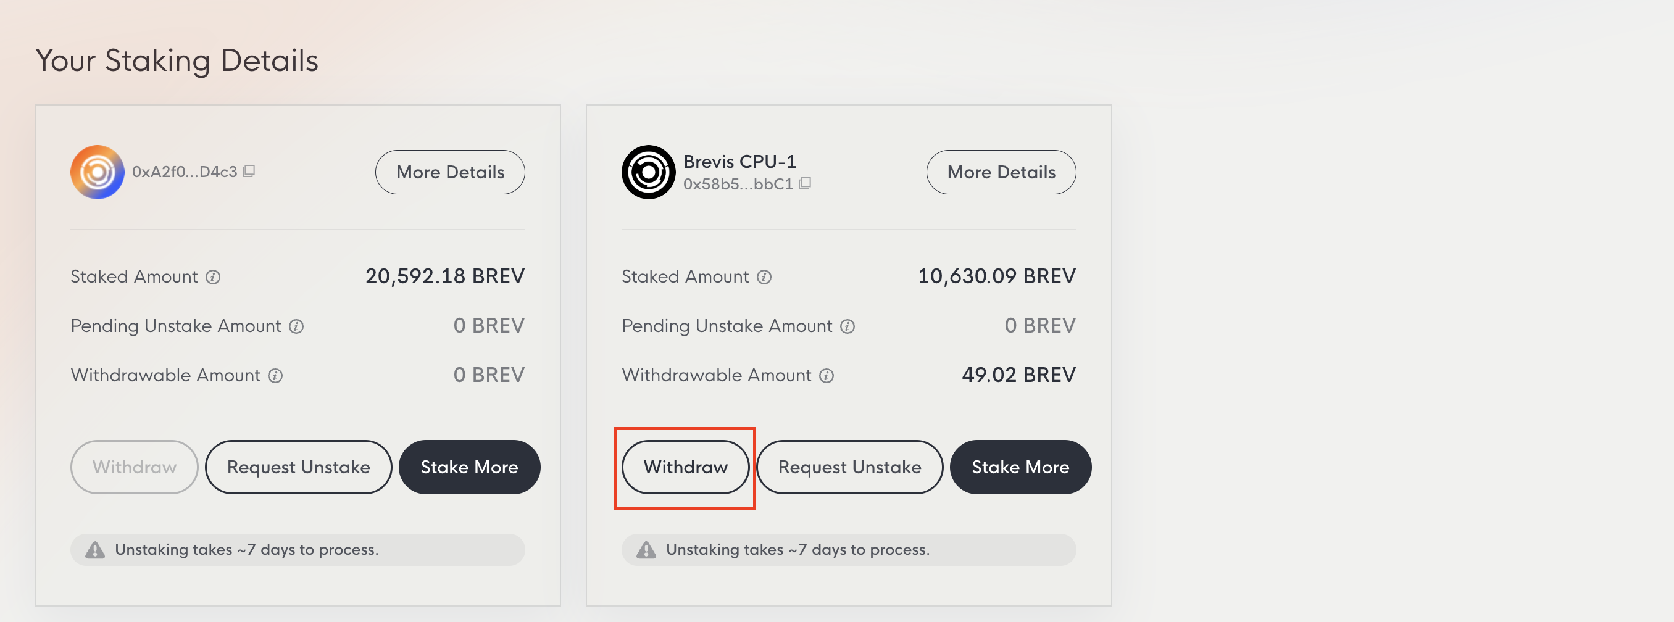Request Unstake on the 0xA2f0...D4c3 card
The height and width of the screenshot is (622, 1674).
pyautogui.click(x=298, y=467)
